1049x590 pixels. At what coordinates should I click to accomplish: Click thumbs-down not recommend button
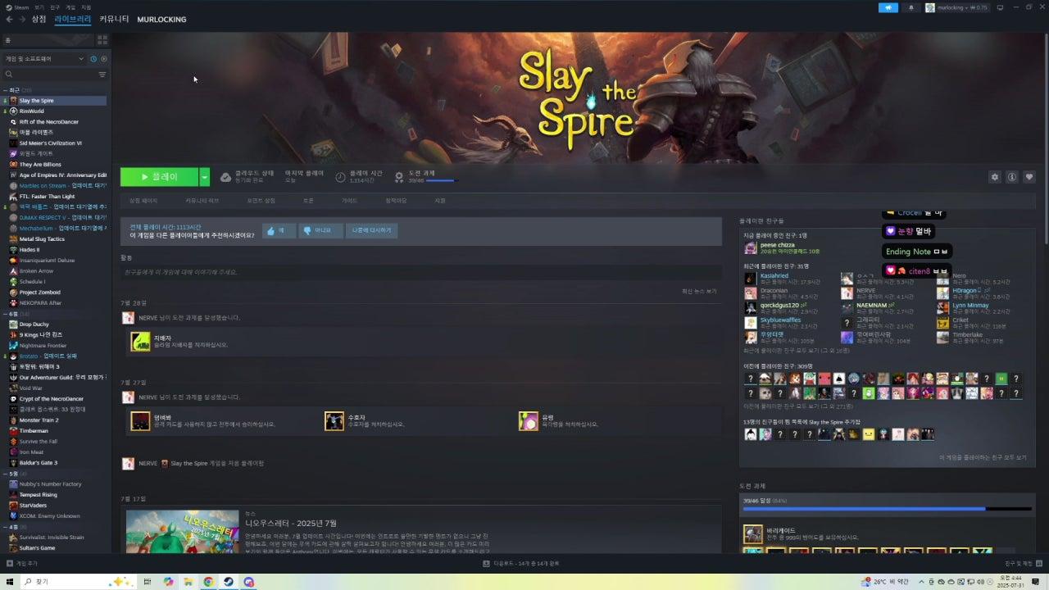click(x=320, y=231)
